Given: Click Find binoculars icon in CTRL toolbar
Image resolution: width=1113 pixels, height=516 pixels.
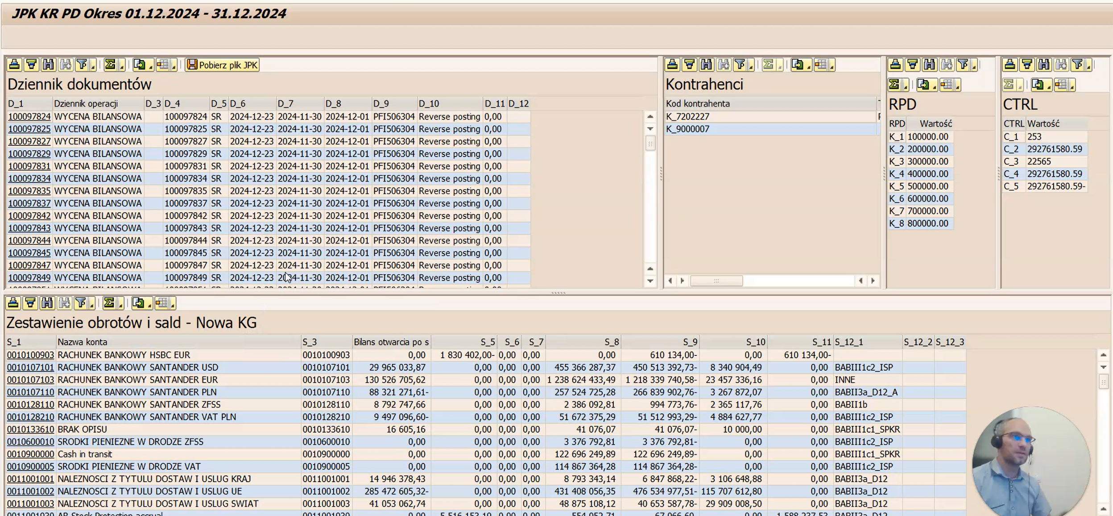Looking at the screenshot, I should (1044, 65).
